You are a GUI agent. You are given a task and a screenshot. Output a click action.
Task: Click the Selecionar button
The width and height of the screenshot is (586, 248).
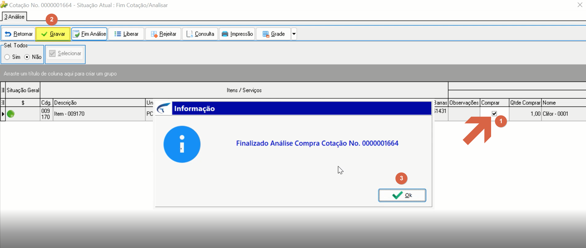pyautogui.click(x=65, y=53)
